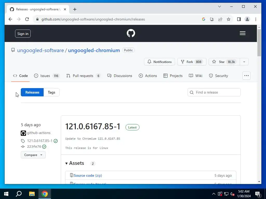
Task: Click the scrollbar down arrow
Action: 259,182
